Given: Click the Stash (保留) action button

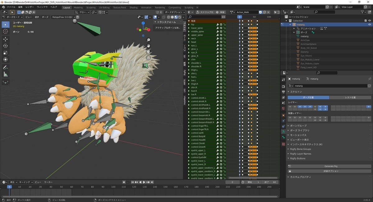Looking at the screenshot, I should (221, 12).
